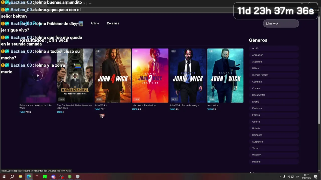The image size is (321, 180).
Task: Open the John Wick 2 poster
Action: [188, 75]
